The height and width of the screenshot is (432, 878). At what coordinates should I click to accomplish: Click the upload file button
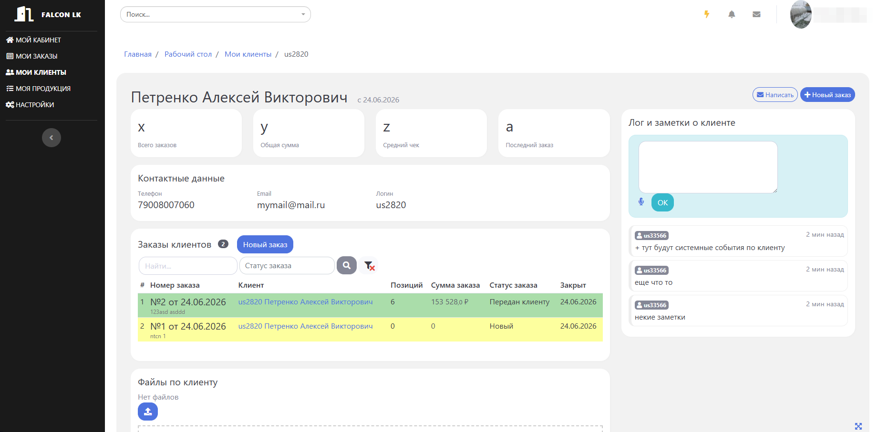(x=148, y=412)
